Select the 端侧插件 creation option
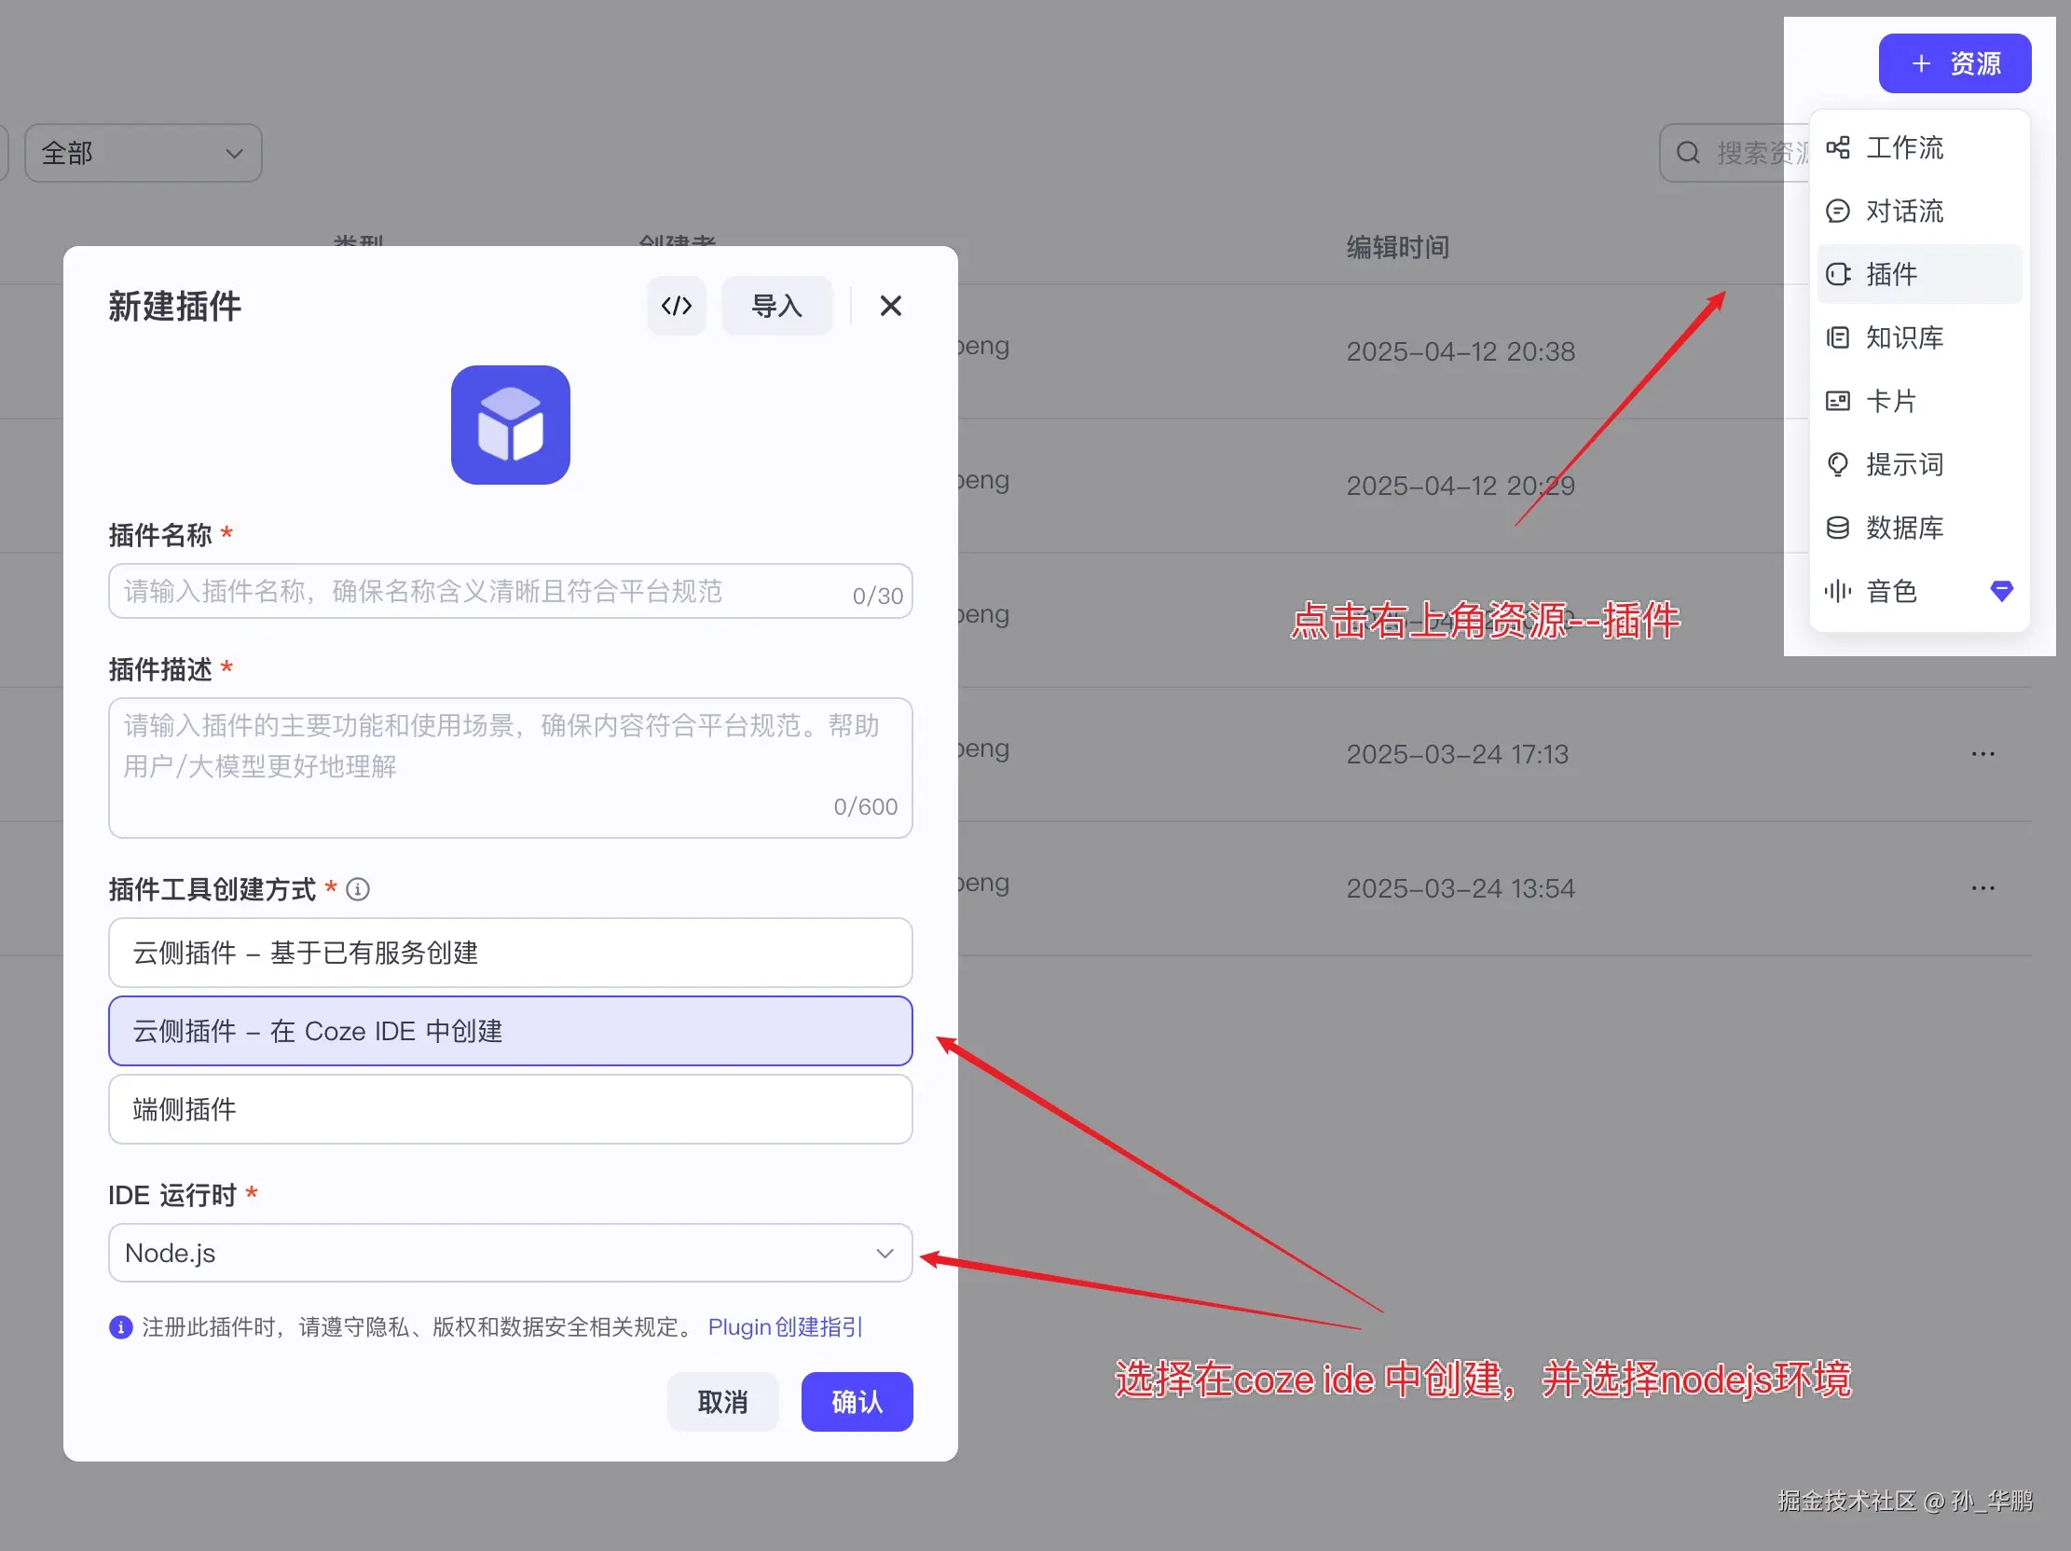Screen dimensions: 2071x1551 pyautogui.click(x=510, y=1109)
